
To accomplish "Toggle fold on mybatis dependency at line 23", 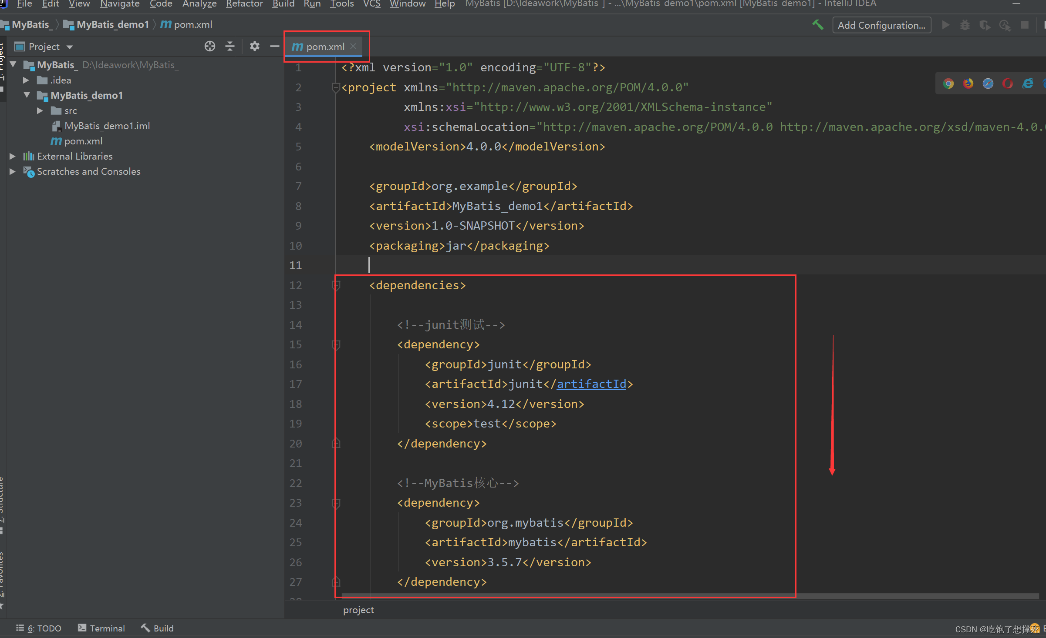I will click(336, 503).
